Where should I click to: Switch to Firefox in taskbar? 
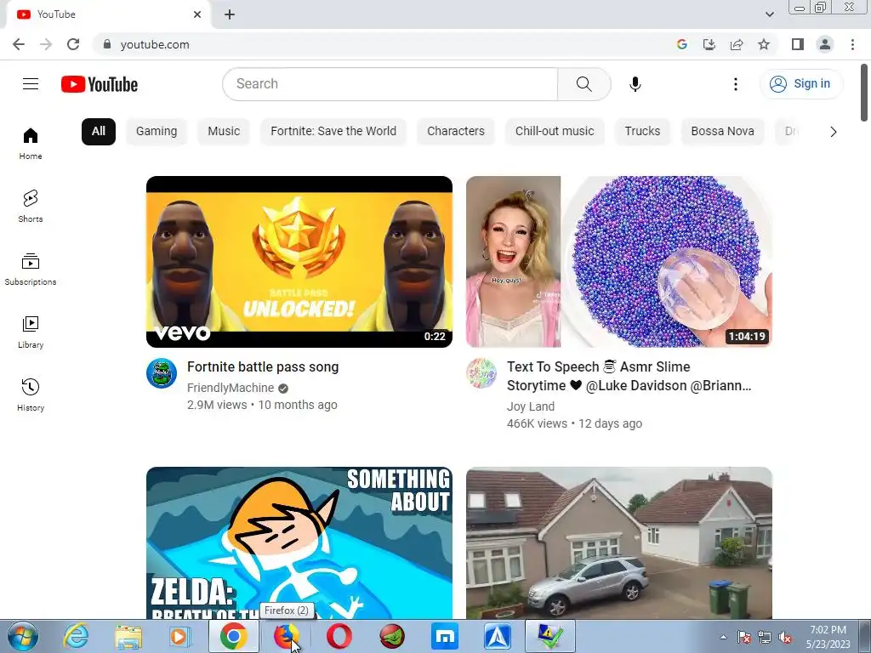pyautogui.click(x=287, y=636)
